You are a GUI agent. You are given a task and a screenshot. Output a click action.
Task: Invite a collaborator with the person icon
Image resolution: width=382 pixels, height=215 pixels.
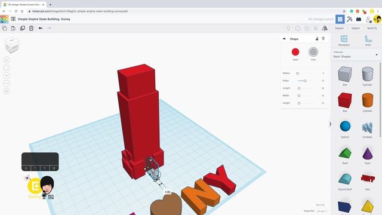click(x=368, y=20)
